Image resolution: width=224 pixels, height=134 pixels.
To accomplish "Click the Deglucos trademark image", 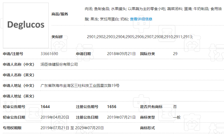I will coord(26,25).
